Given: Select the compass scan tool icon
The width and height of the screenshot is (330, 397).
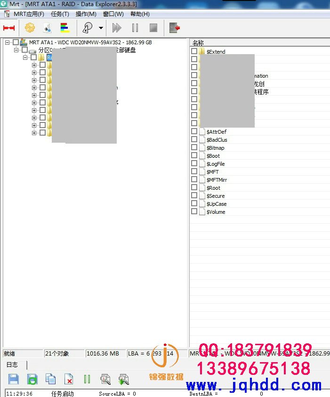Looking at the screenshot, I should pos(88,28).
